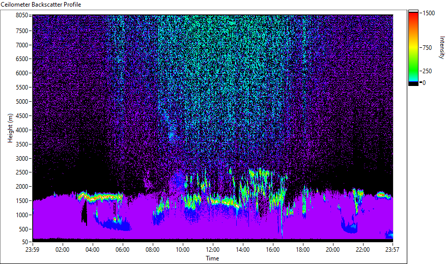Click the 06:00 tick on Time axis
The width and height of the screenshot is (447, 264).
pyautogui.click(x=122, y=250)
